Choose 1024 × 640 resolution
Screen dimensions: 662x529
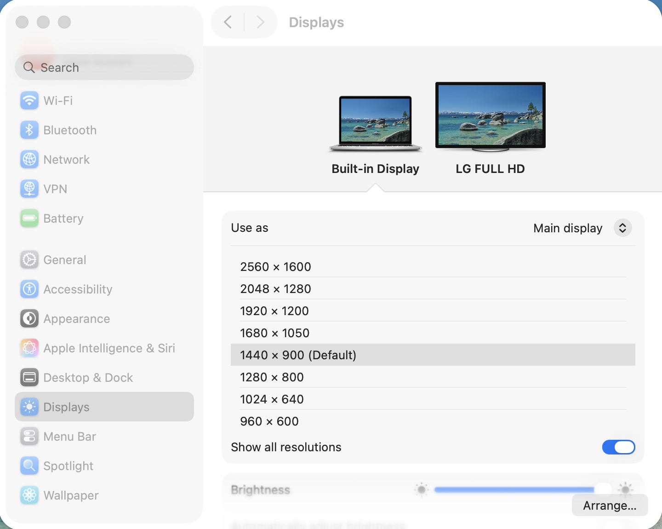[x=433, y=399]
